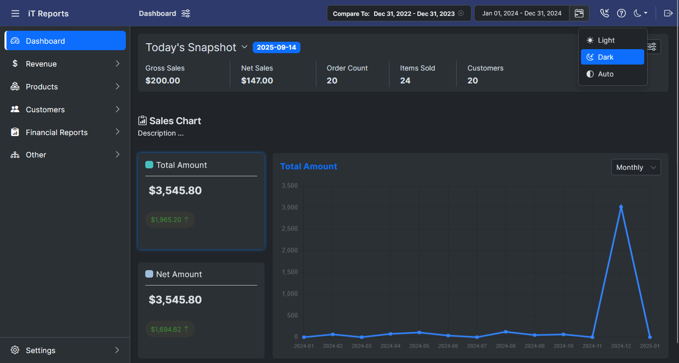679x363 pixels.
Task: Click the phone support icon
Action: click(604, 13)
